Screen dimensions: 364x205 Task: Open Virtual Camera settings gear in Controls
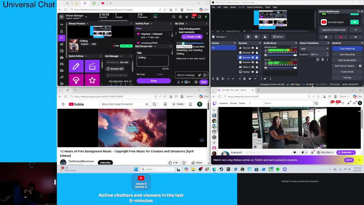click(x=360, y=66)
